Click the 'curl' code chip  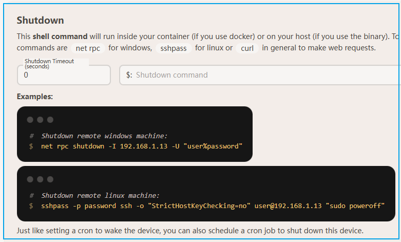[248, 48]
